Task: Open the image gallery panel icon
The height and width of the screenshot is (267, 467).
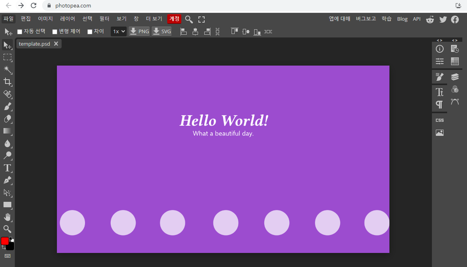Action: click(440, 133)
